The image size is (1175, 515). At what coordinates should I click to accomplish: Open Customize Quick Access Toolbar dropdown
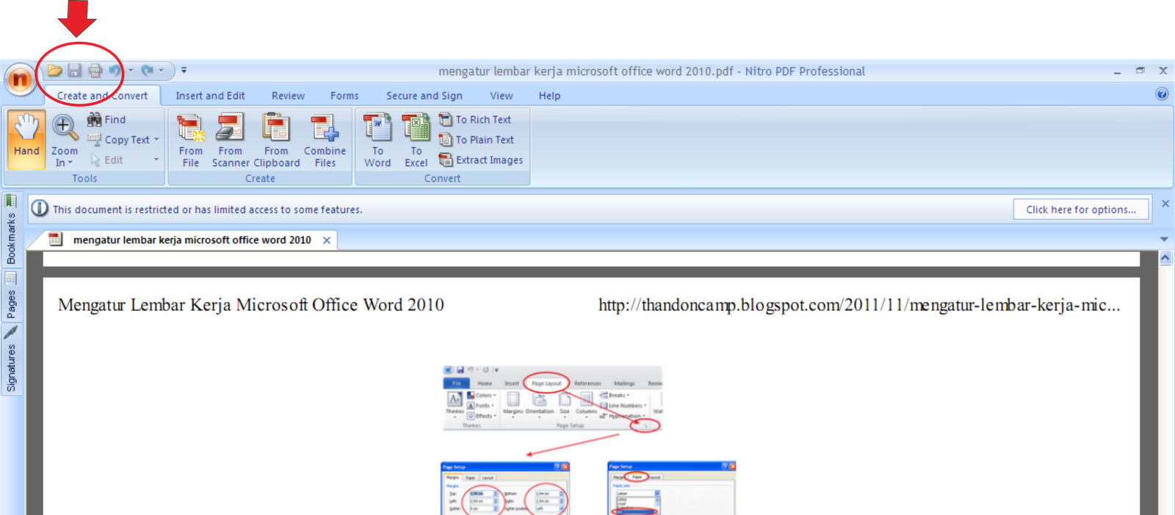(184, 71)
